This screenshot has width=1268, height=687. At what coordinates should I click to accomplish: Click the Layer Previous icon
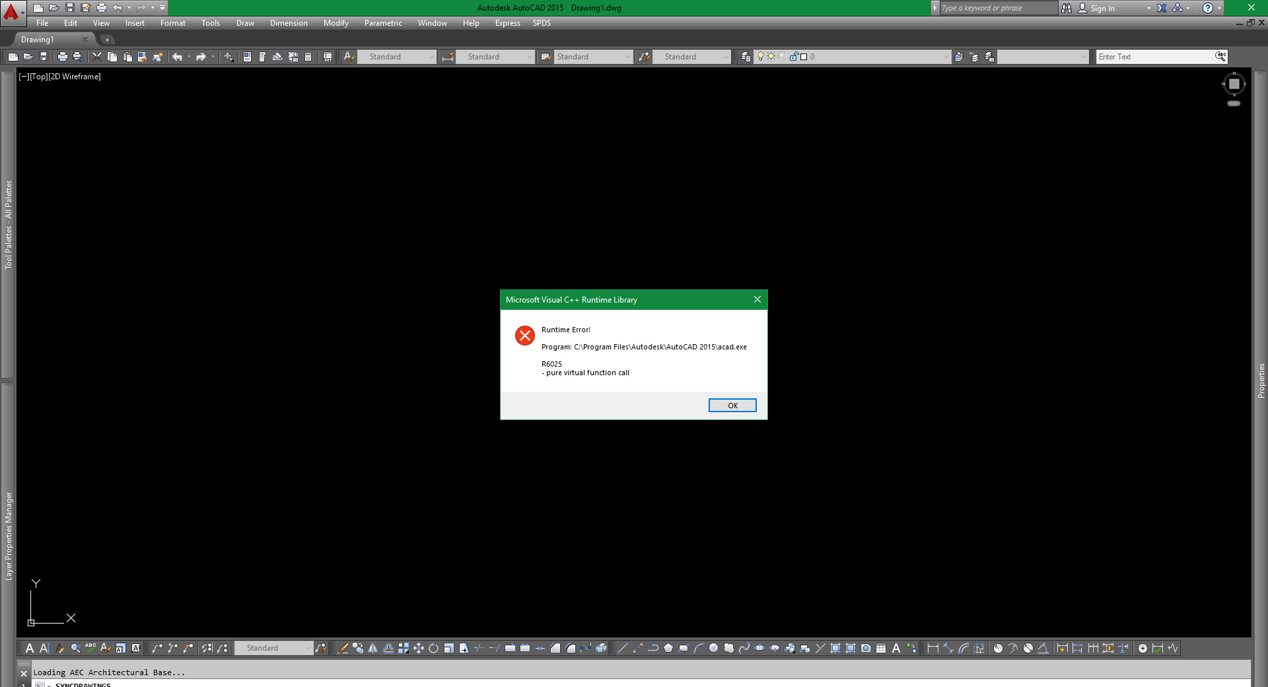(974, 57)
